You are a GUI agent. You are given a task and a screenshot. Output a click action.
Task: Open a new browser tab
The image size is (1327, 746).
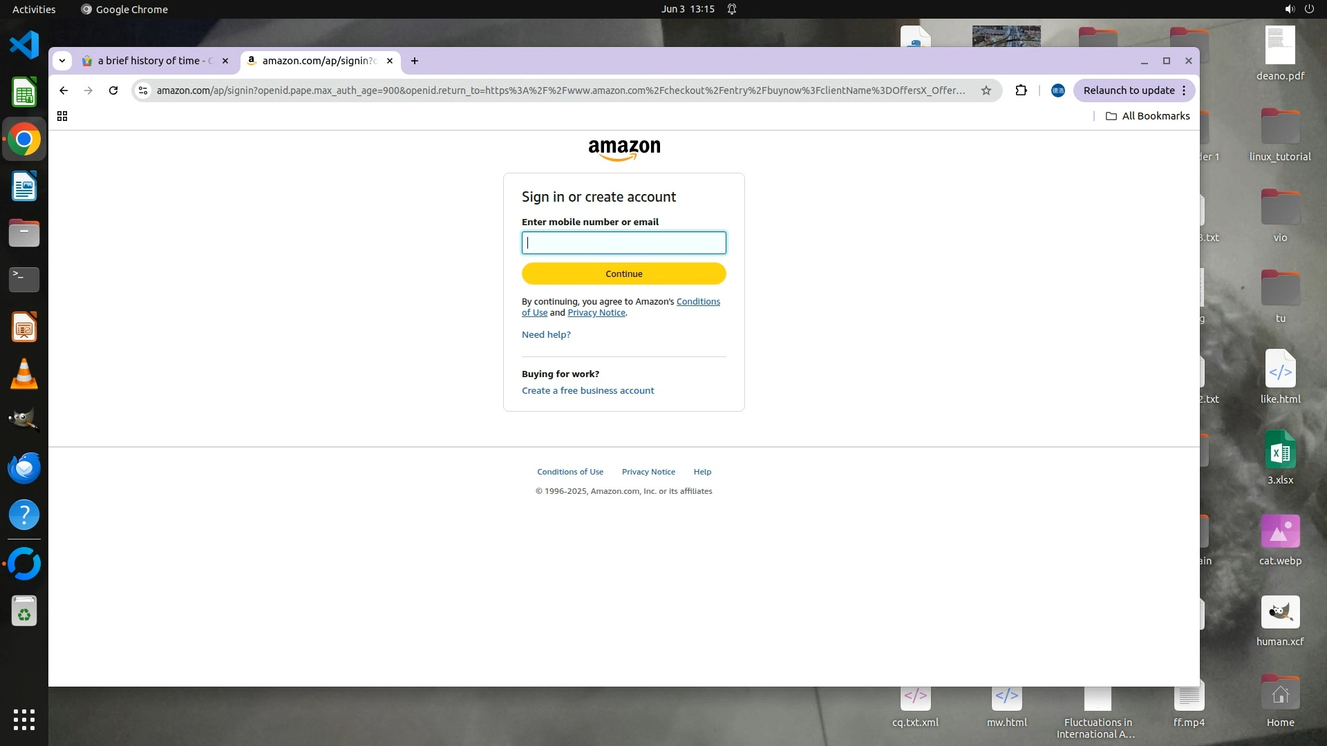(415, 61)
